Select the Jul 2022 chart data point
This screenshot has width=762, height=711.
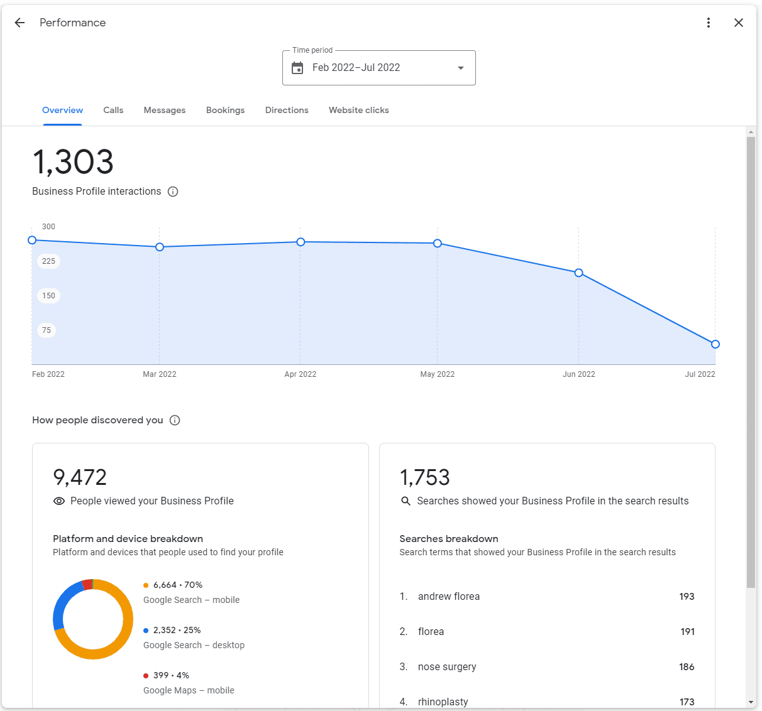[715, 344]
